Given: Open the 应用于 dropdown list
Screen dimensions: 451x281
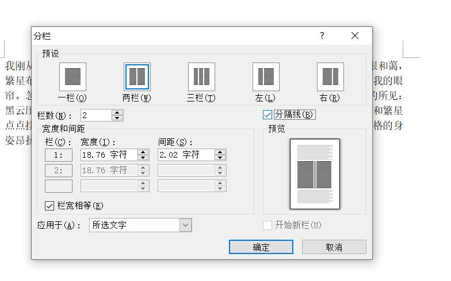Looking at the screenshot, I should coord(185,225).
